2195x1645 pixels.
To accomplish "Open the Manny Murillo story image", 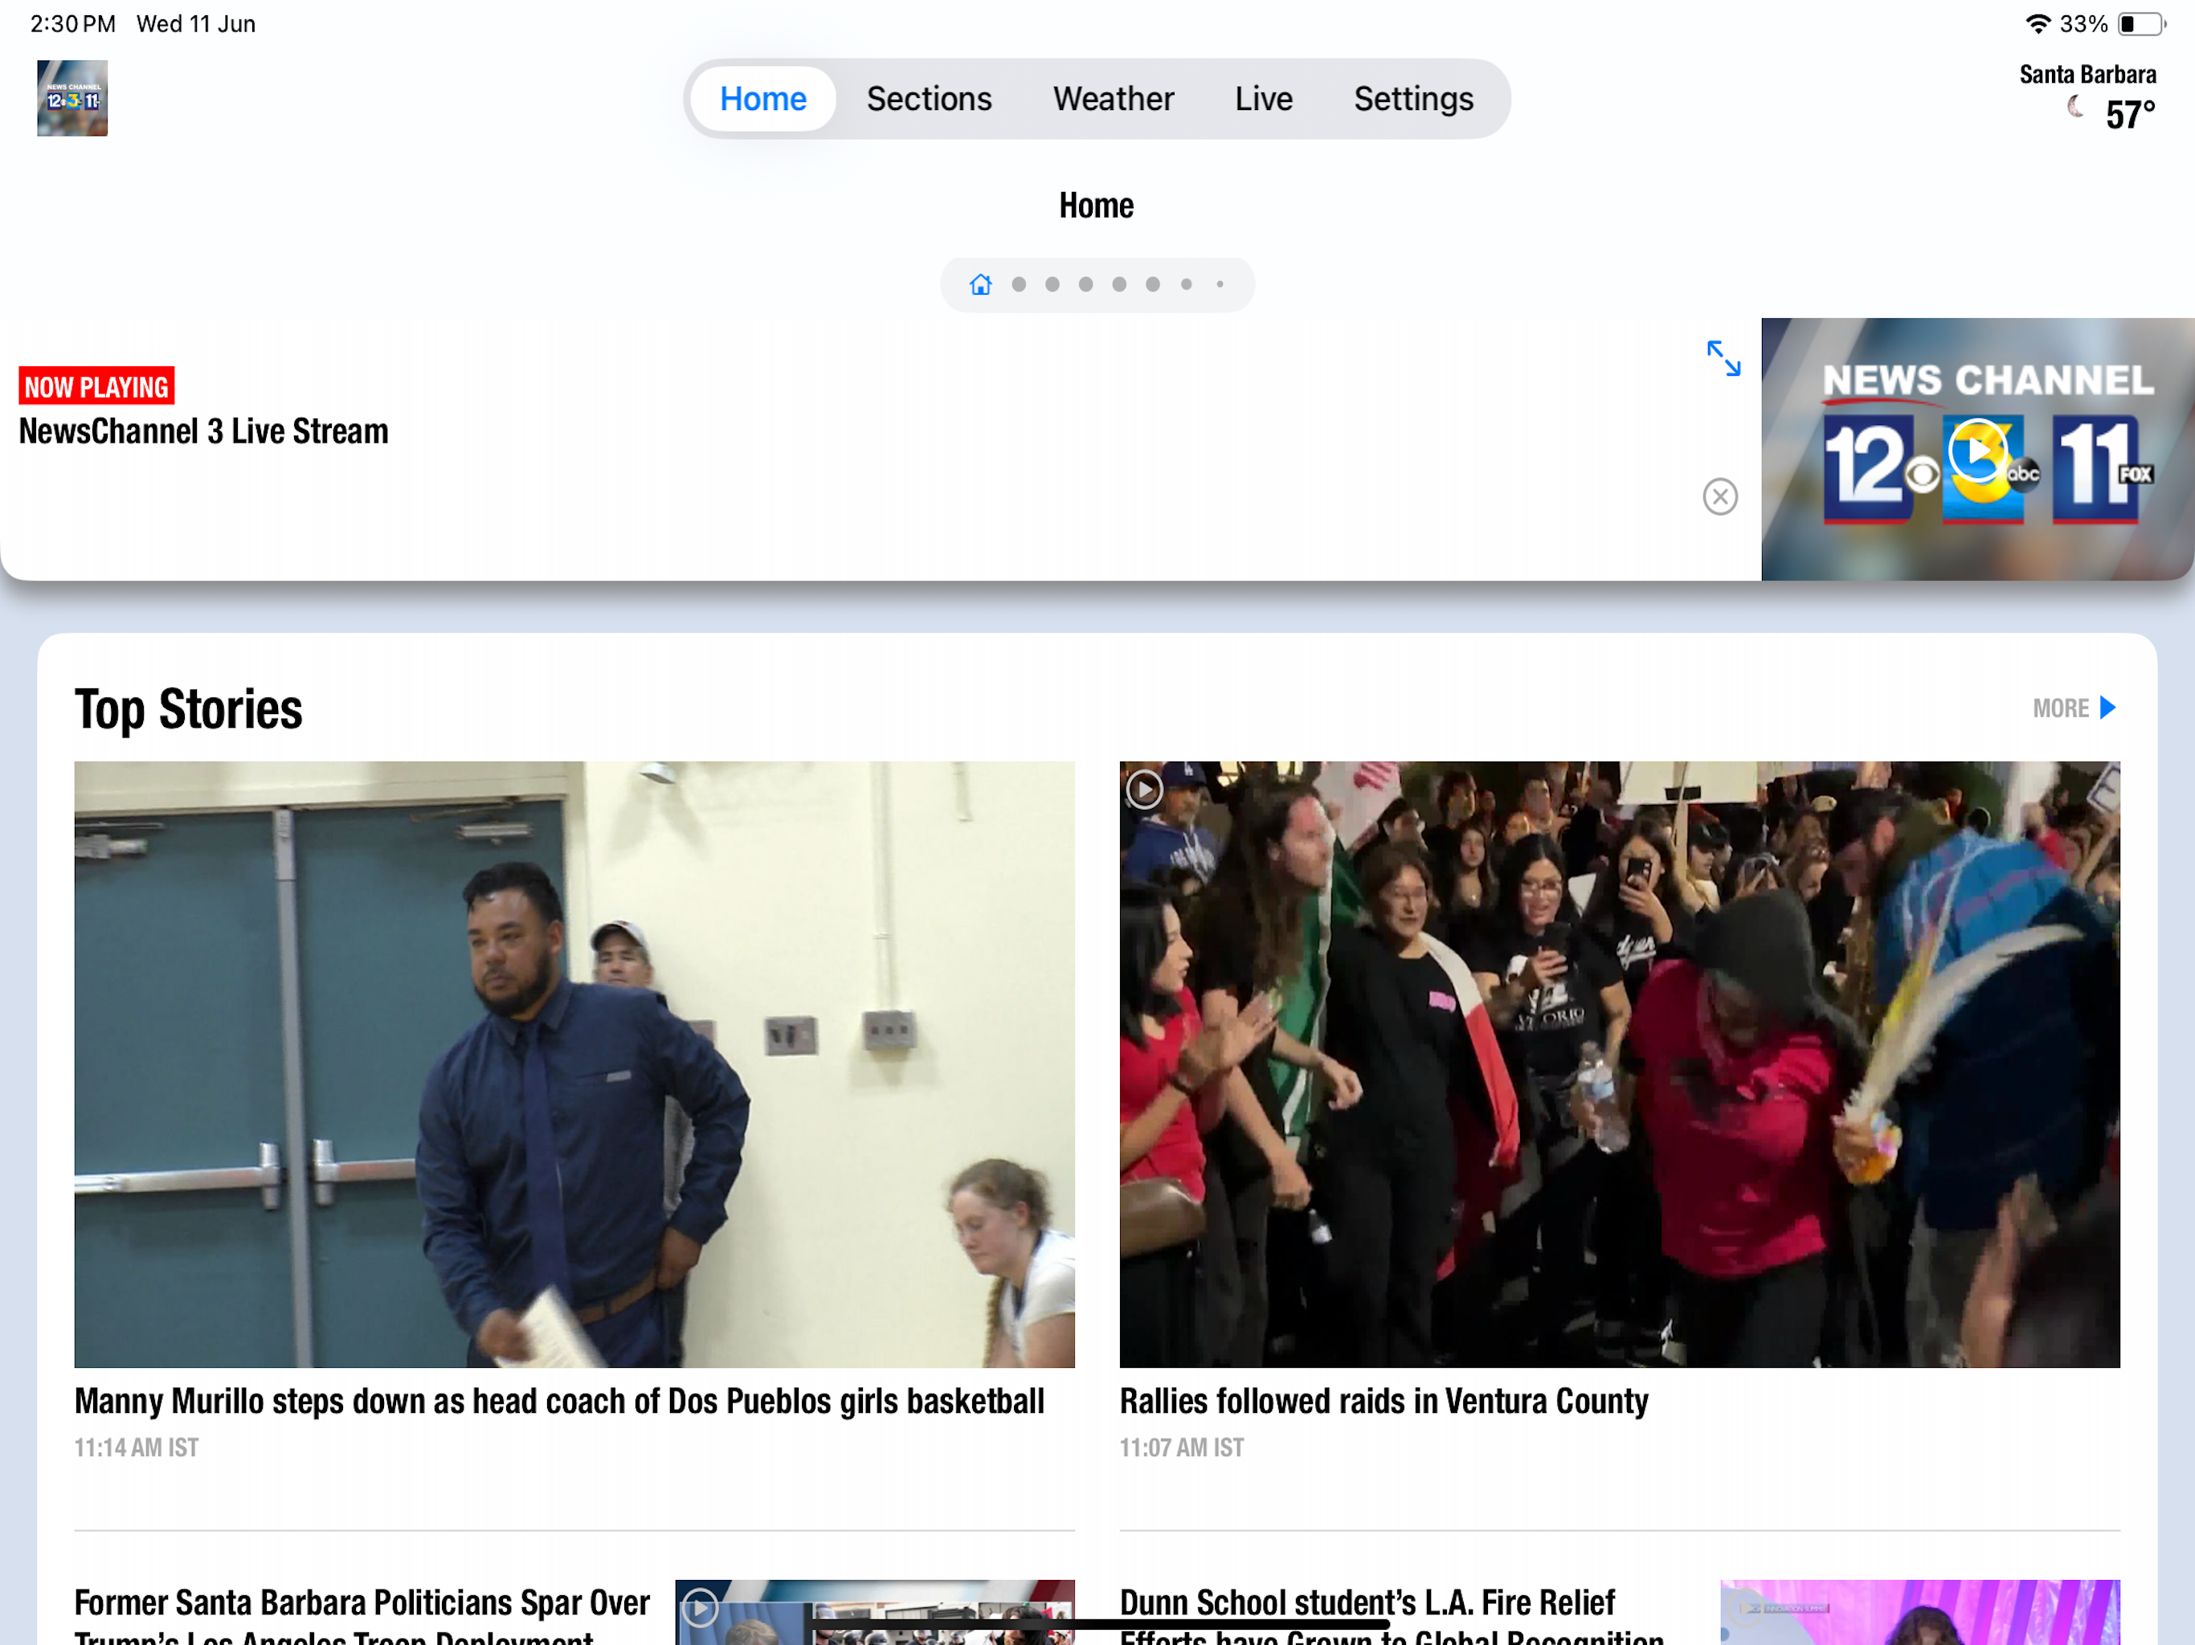I will [x=574, y=1063].
